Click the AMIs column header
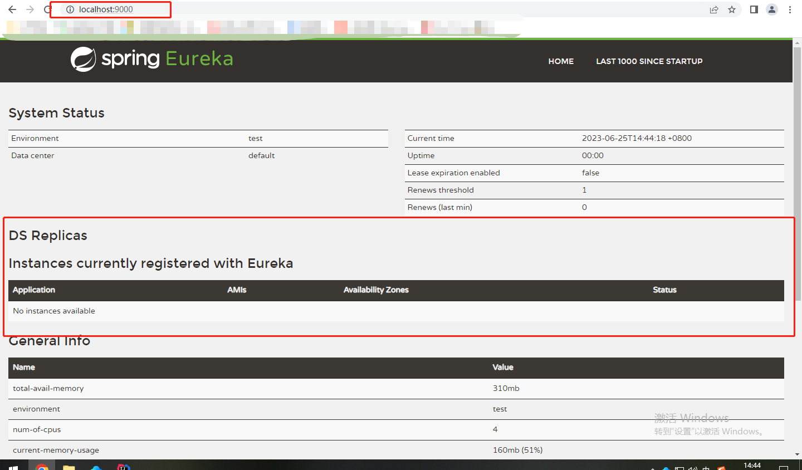802x470 pixels. (237, 290)
